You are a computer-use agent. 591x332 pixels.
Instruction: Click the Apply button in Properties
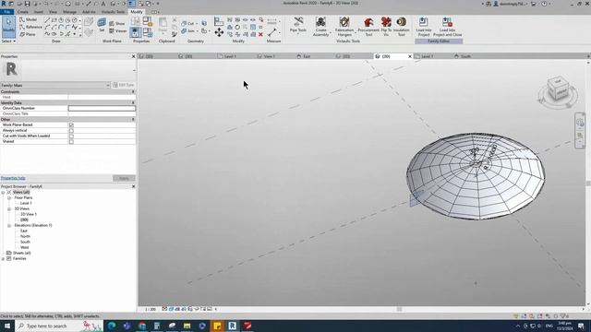pos(124,178)
